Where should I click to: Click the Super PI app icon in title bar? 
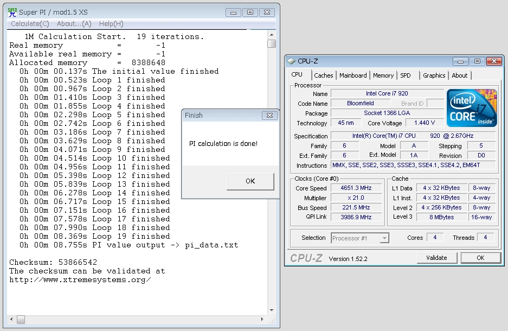(x=12, y=12)
